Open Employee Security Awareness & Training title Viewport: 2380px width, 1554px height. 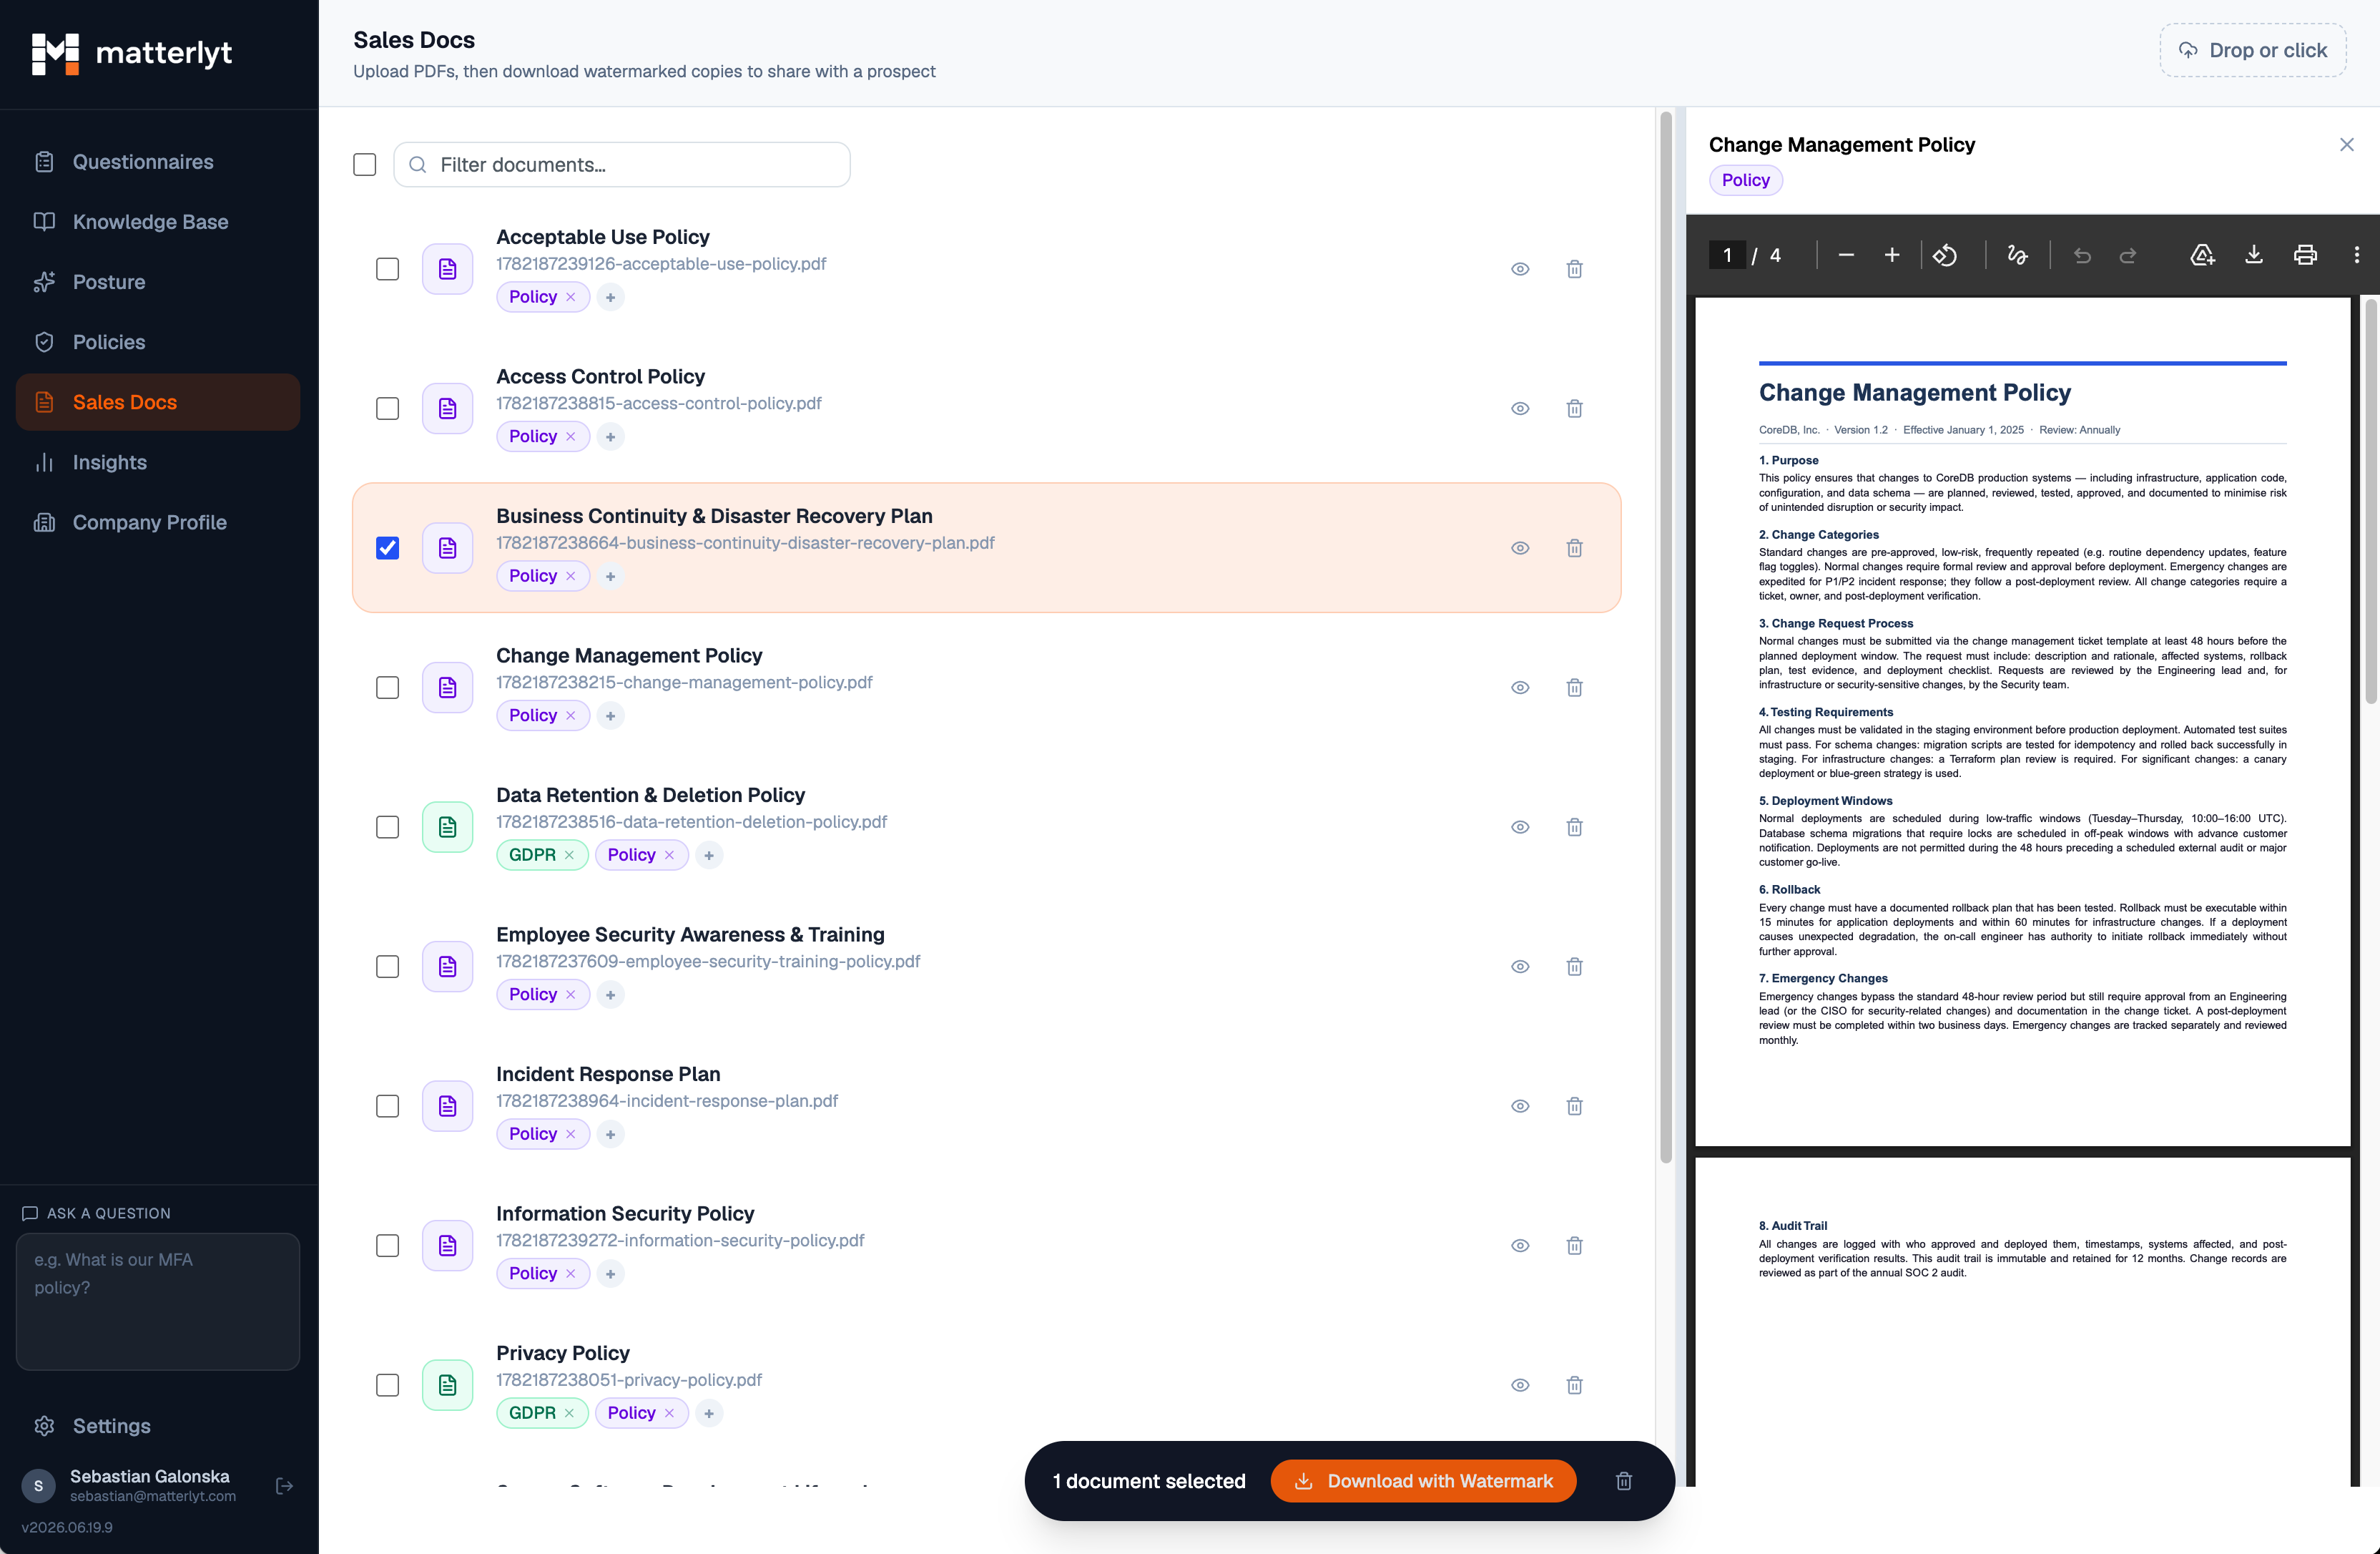click(690, 934)
